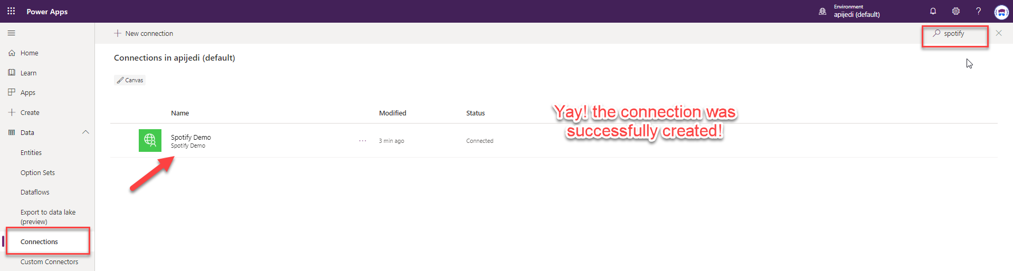The image size is (1013, 271).
Task: Collapse the left navigation hamburger menu
Action: 11,33
